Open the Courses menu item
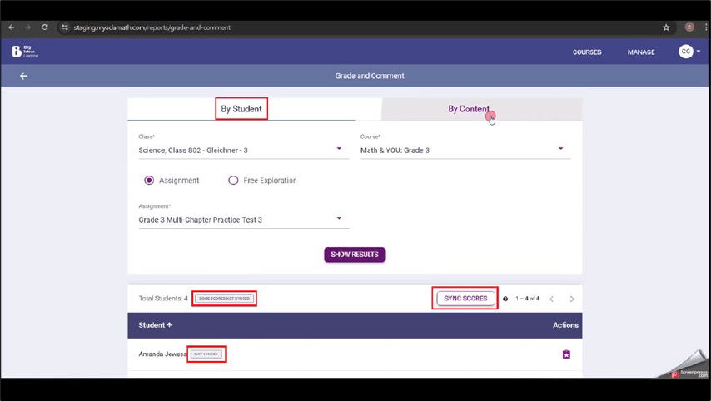The width and height of the screenshot is (711, 401). tap(587, 52)
